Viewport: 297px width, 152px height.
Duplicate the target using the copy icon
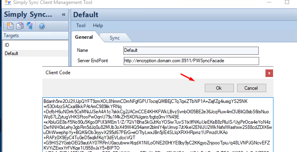(20, 26)
